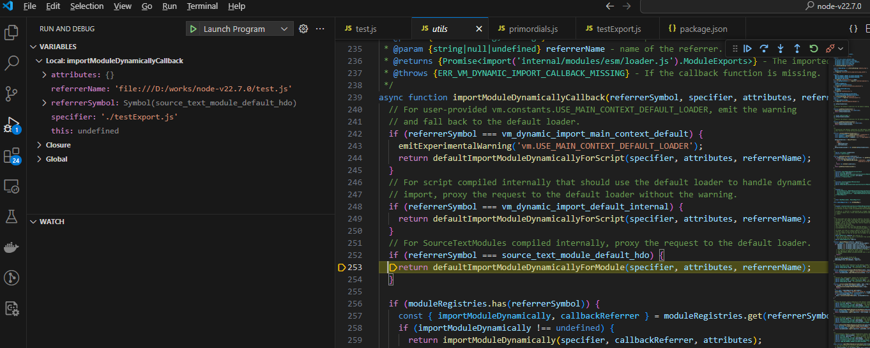Image resolution: width=870 pixels, height=348 pixels.
Task: Collapse the WATCH section
Action: [x=52, y=222]
